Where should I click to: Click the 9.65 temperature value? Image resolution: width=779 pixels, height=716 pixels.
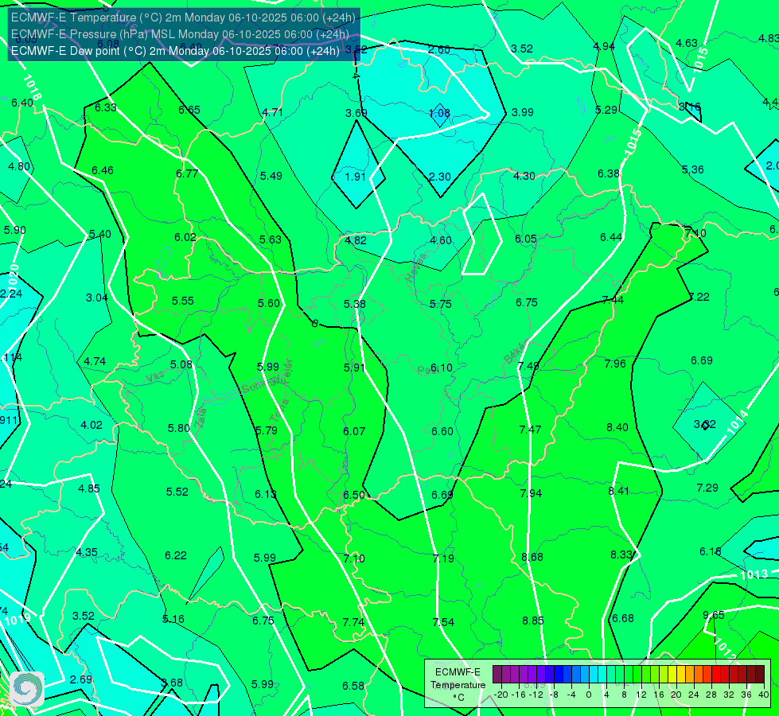714,615
